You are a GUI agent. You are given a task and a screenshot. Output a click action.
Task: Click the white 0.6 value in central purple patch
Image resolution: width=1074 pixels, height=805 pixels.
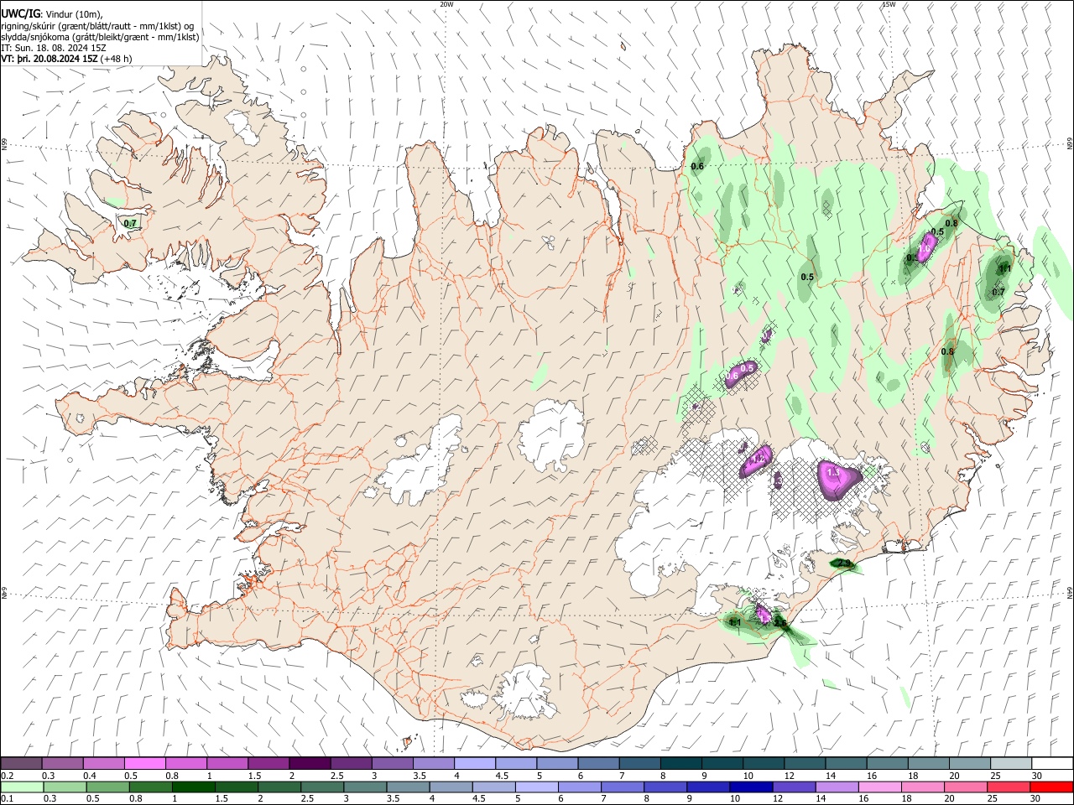click(x=732, y=377)
